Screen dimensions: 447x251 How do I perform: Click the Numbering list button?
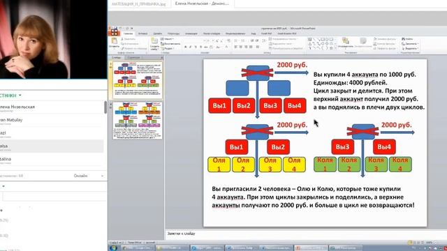[x=243, y=40]
